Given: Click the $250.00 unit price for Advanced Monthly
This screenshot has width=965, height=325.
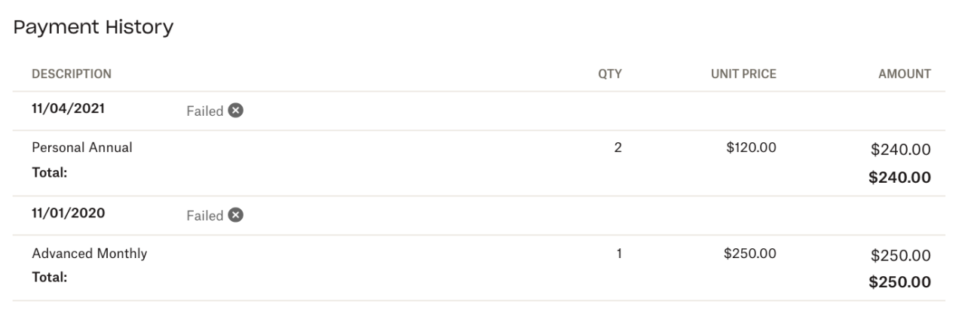Looking at the screenshot, I should [749, 254].
